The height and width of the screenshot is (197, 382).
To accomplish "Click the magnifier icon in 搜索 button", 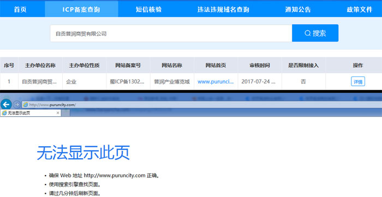I will click(x=308, y=33).
